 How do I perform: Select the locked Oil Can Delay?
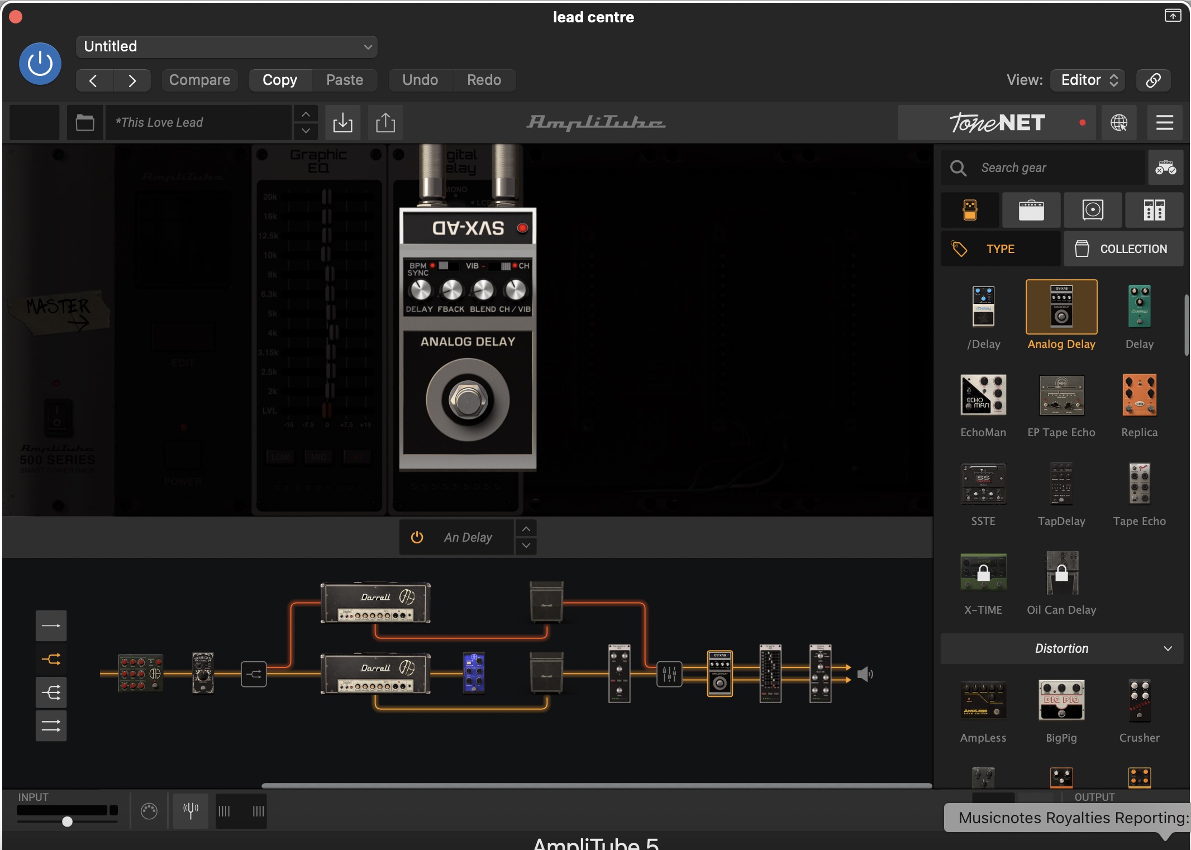1061,572
